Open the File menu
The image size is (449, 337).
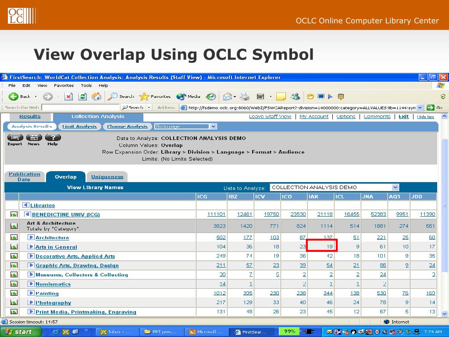pyautogui.click(x=12, y=86)
